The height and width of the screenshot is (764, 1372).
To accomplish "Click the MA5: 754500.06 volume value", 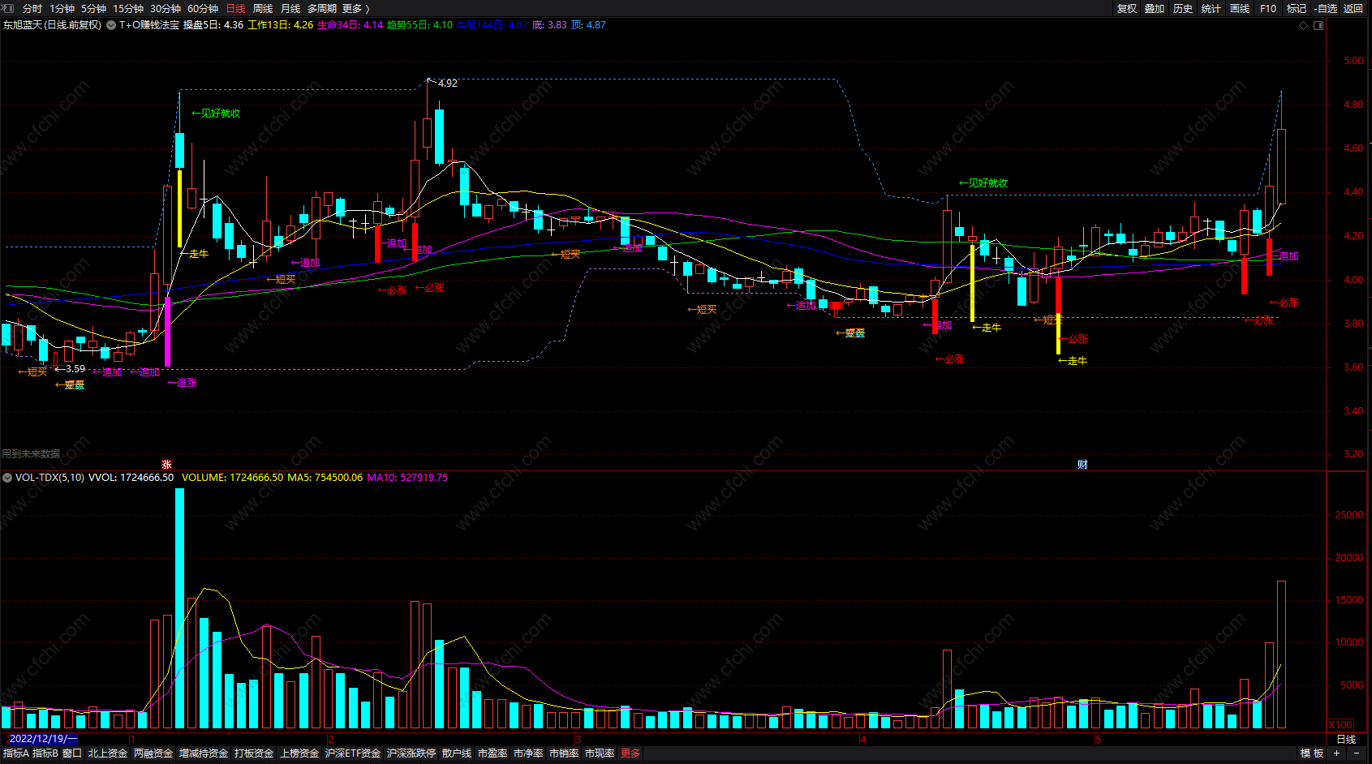I will coord(325,478).
